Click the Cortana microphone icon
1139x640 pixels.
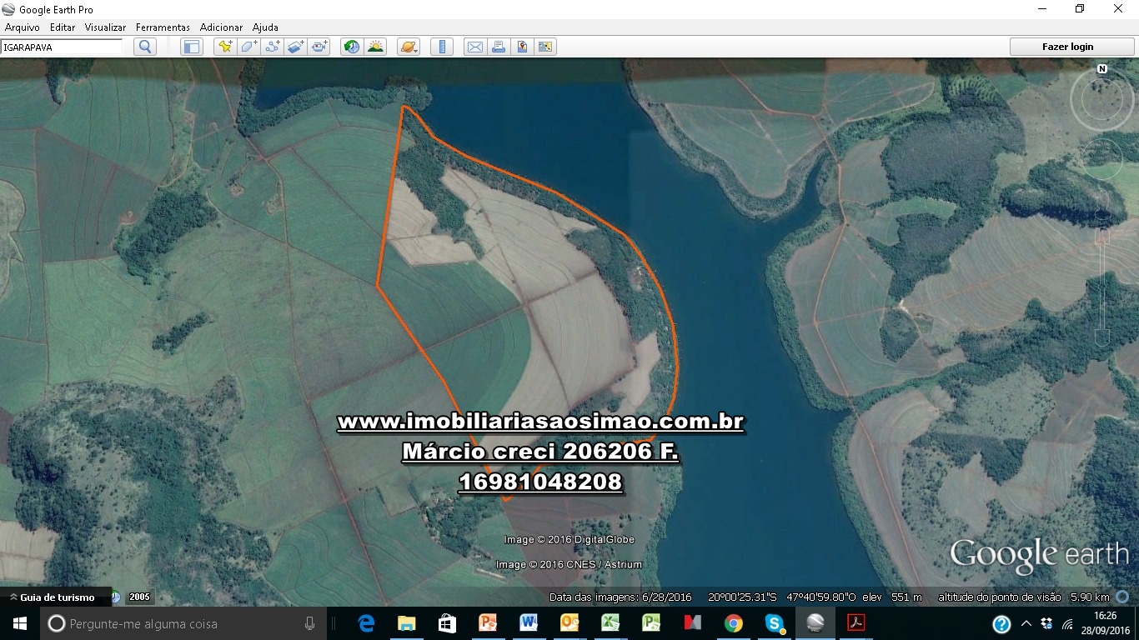click(x=309, y=623)
